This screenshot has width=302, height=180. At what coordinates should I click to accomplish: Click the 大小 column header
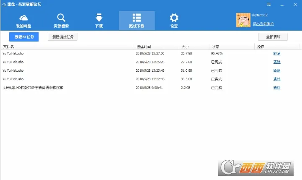pos(194,47)
